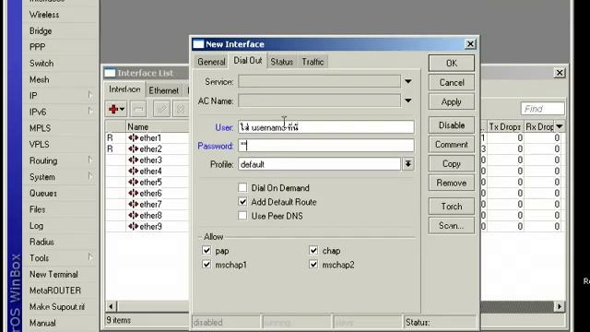Screen dimensions: 590x332
Task: Uncheck Add Default Route checkbox
Action: (242, 202)
